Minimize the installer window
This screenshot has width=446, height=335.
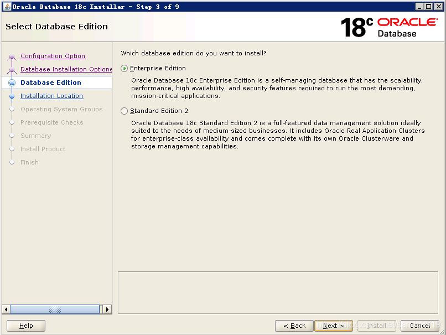point(419,7)
